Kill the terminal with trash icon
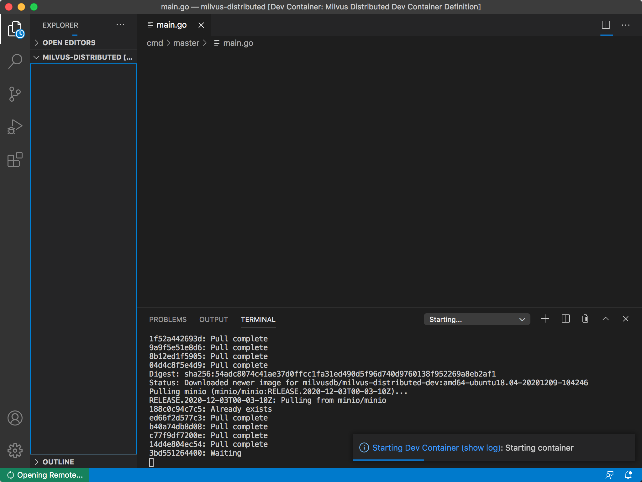The image size is (642, 482). click(585, 319)
